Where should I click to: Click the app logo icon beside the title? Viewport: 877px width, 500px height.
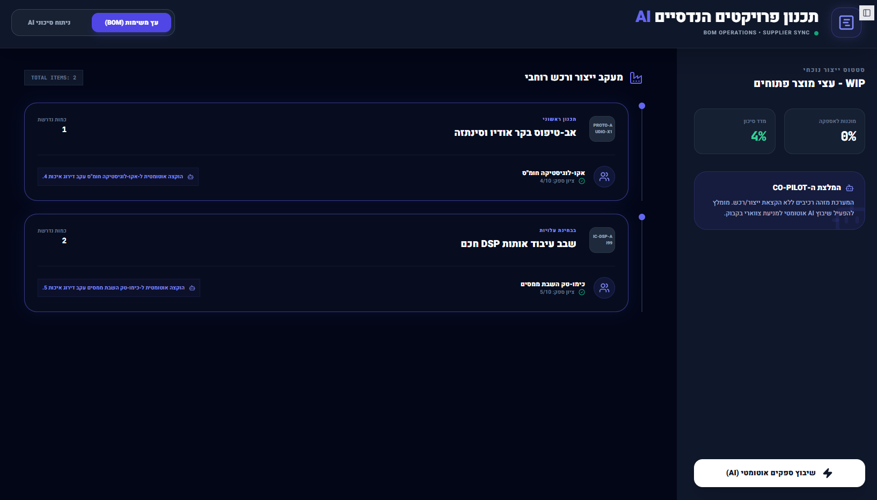[x=846, y=23]
